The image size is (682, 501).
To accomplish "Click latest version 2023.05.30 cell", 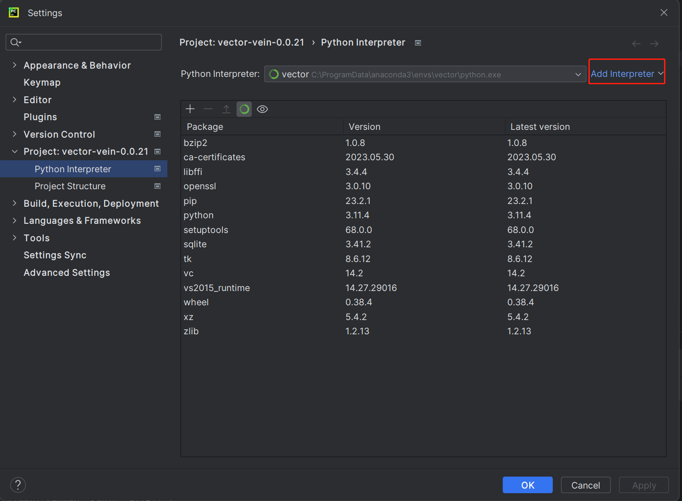I will pyautogui.click(x=532, y=157).
